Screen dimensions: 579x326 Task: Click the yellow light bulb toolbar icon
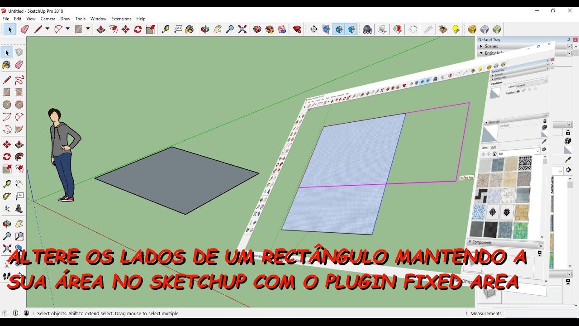click(456, 29)
